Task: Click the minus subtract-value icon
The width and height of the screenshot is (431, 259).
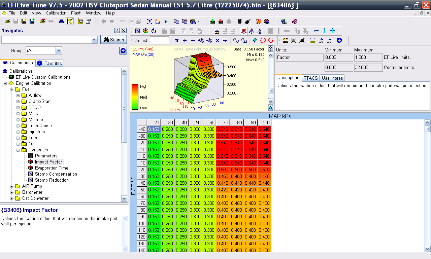Action: click(x=193, y=40)
